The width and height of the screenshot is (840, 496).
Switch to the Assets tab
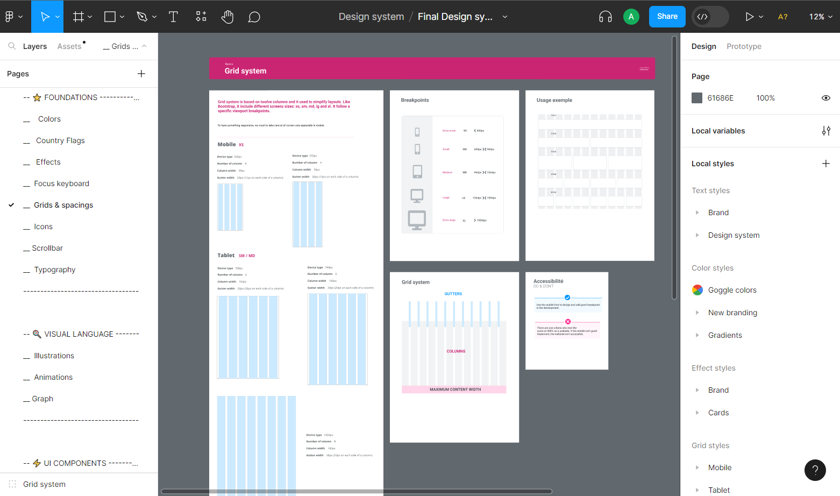(69, 46)
